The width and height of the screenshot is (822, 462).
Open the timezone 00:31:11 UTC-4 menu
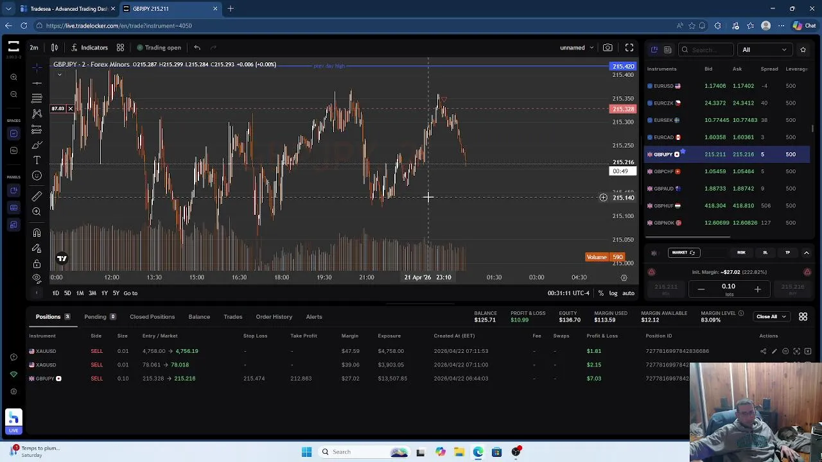(568, 293)
